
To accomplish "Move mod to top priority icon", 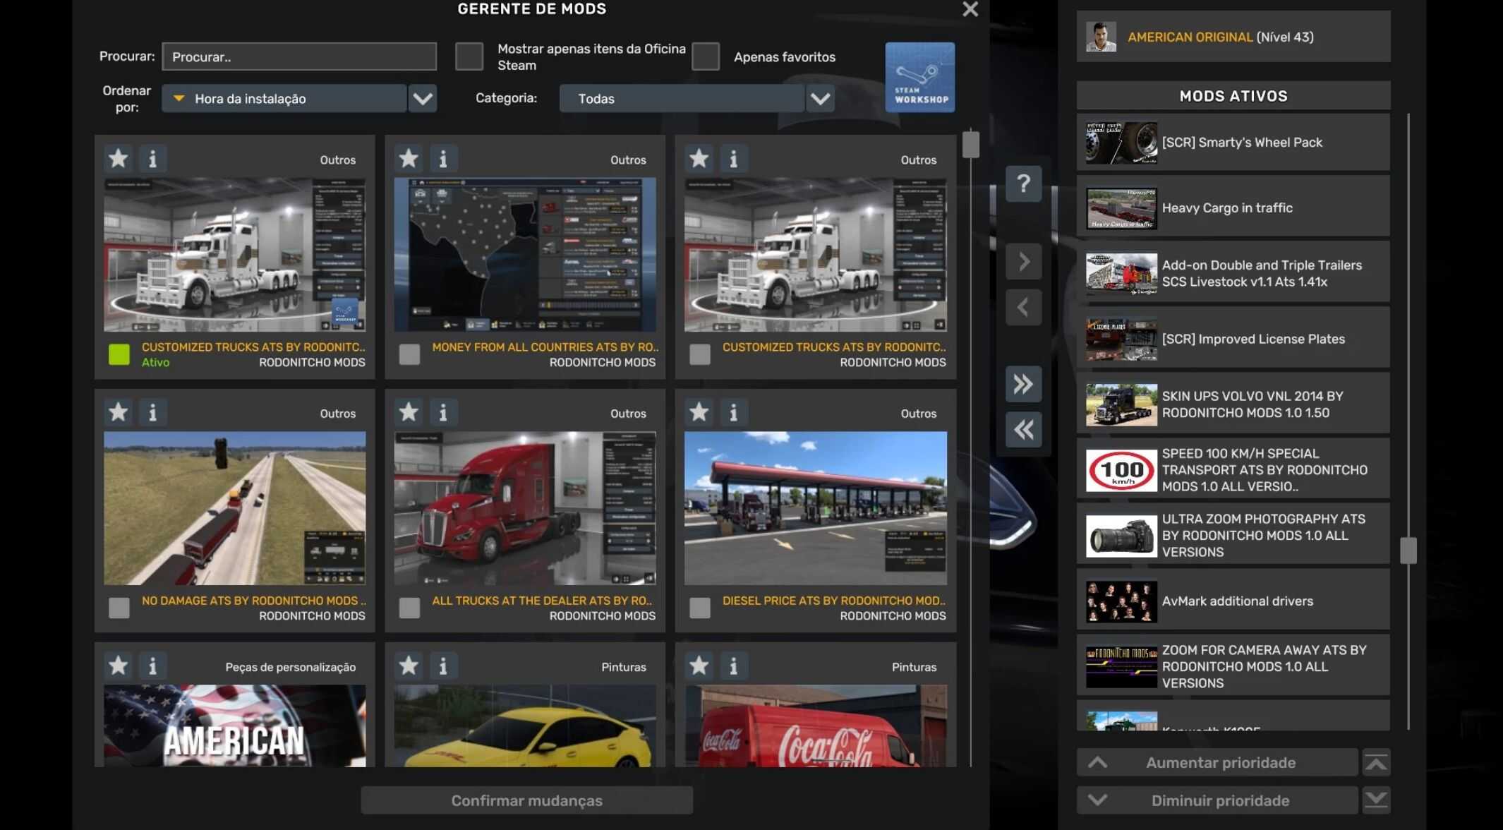I will point(1376,762).
